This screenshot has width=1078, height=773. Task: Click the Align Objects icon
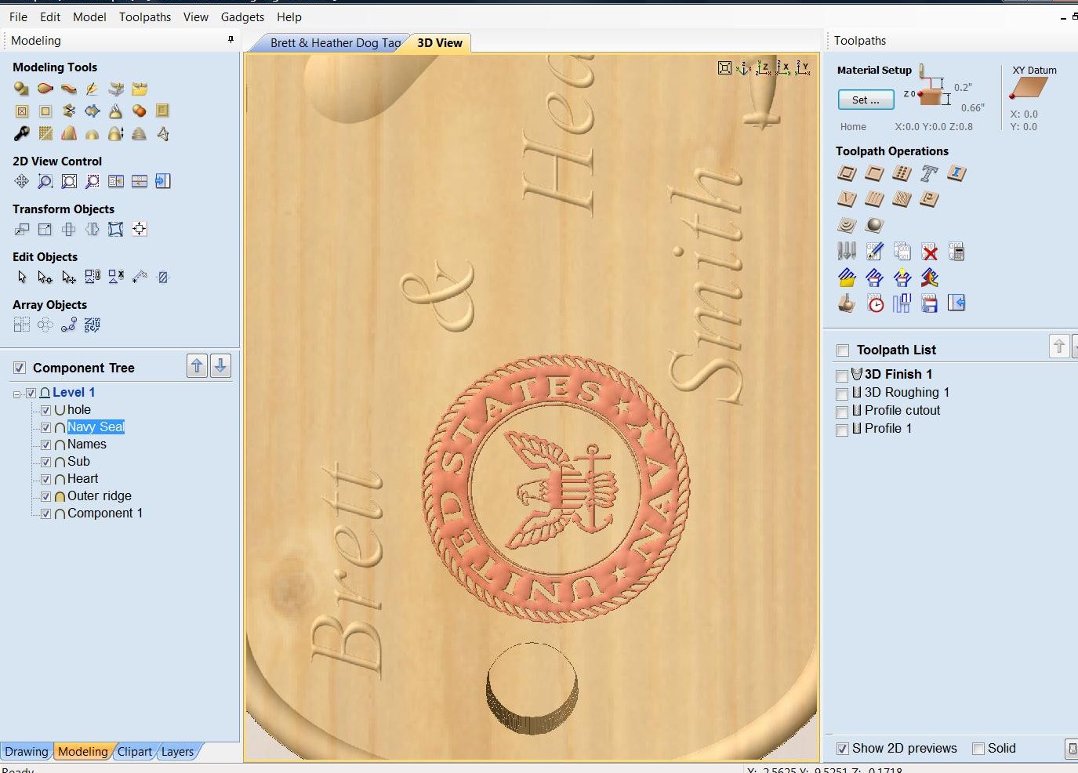click(140, 229)
